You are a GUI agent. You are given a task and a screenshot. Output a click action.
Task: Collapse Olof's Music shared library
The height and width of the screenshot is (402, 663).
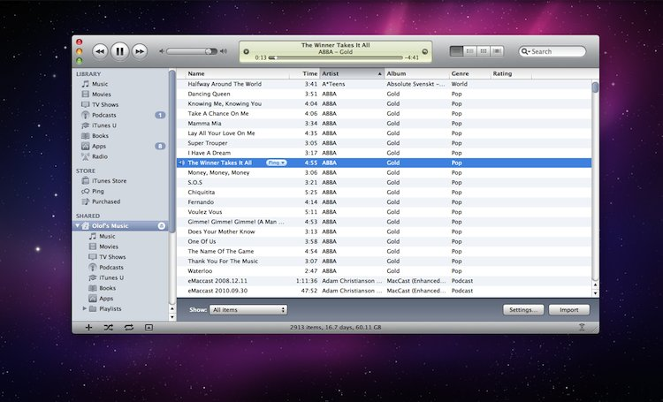(78, 225)
